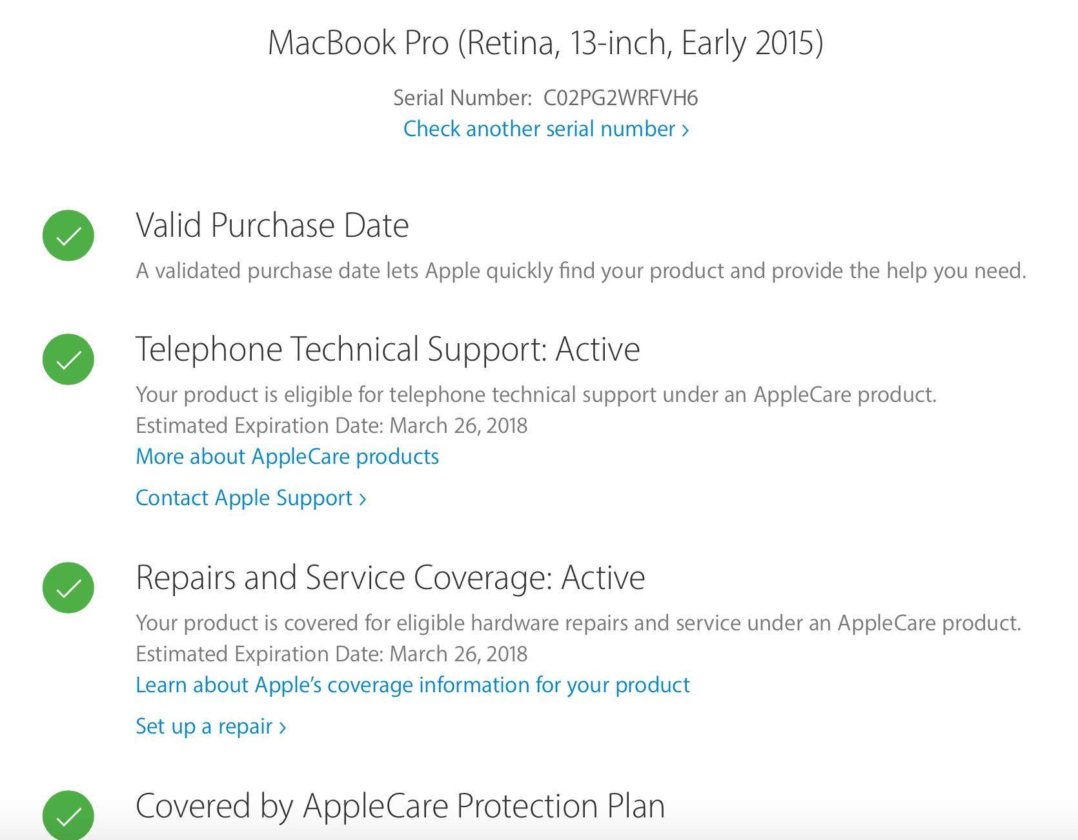
Task: Click Covered by AppleCare Protection Plan heading
Action: point(400,806)
